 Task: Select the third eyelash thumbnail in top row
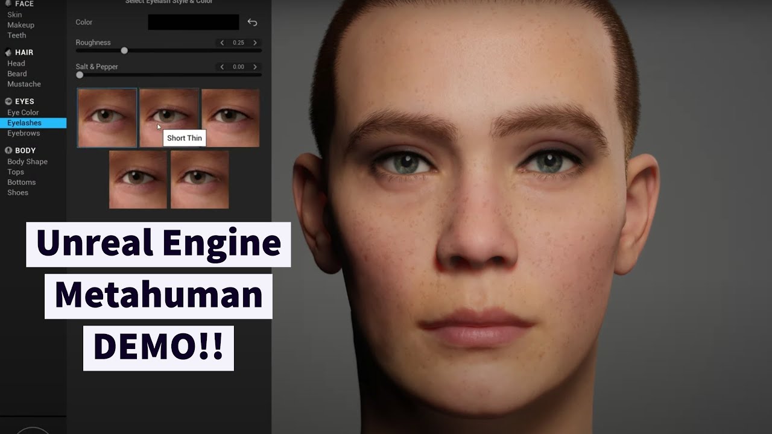(230, 118)
